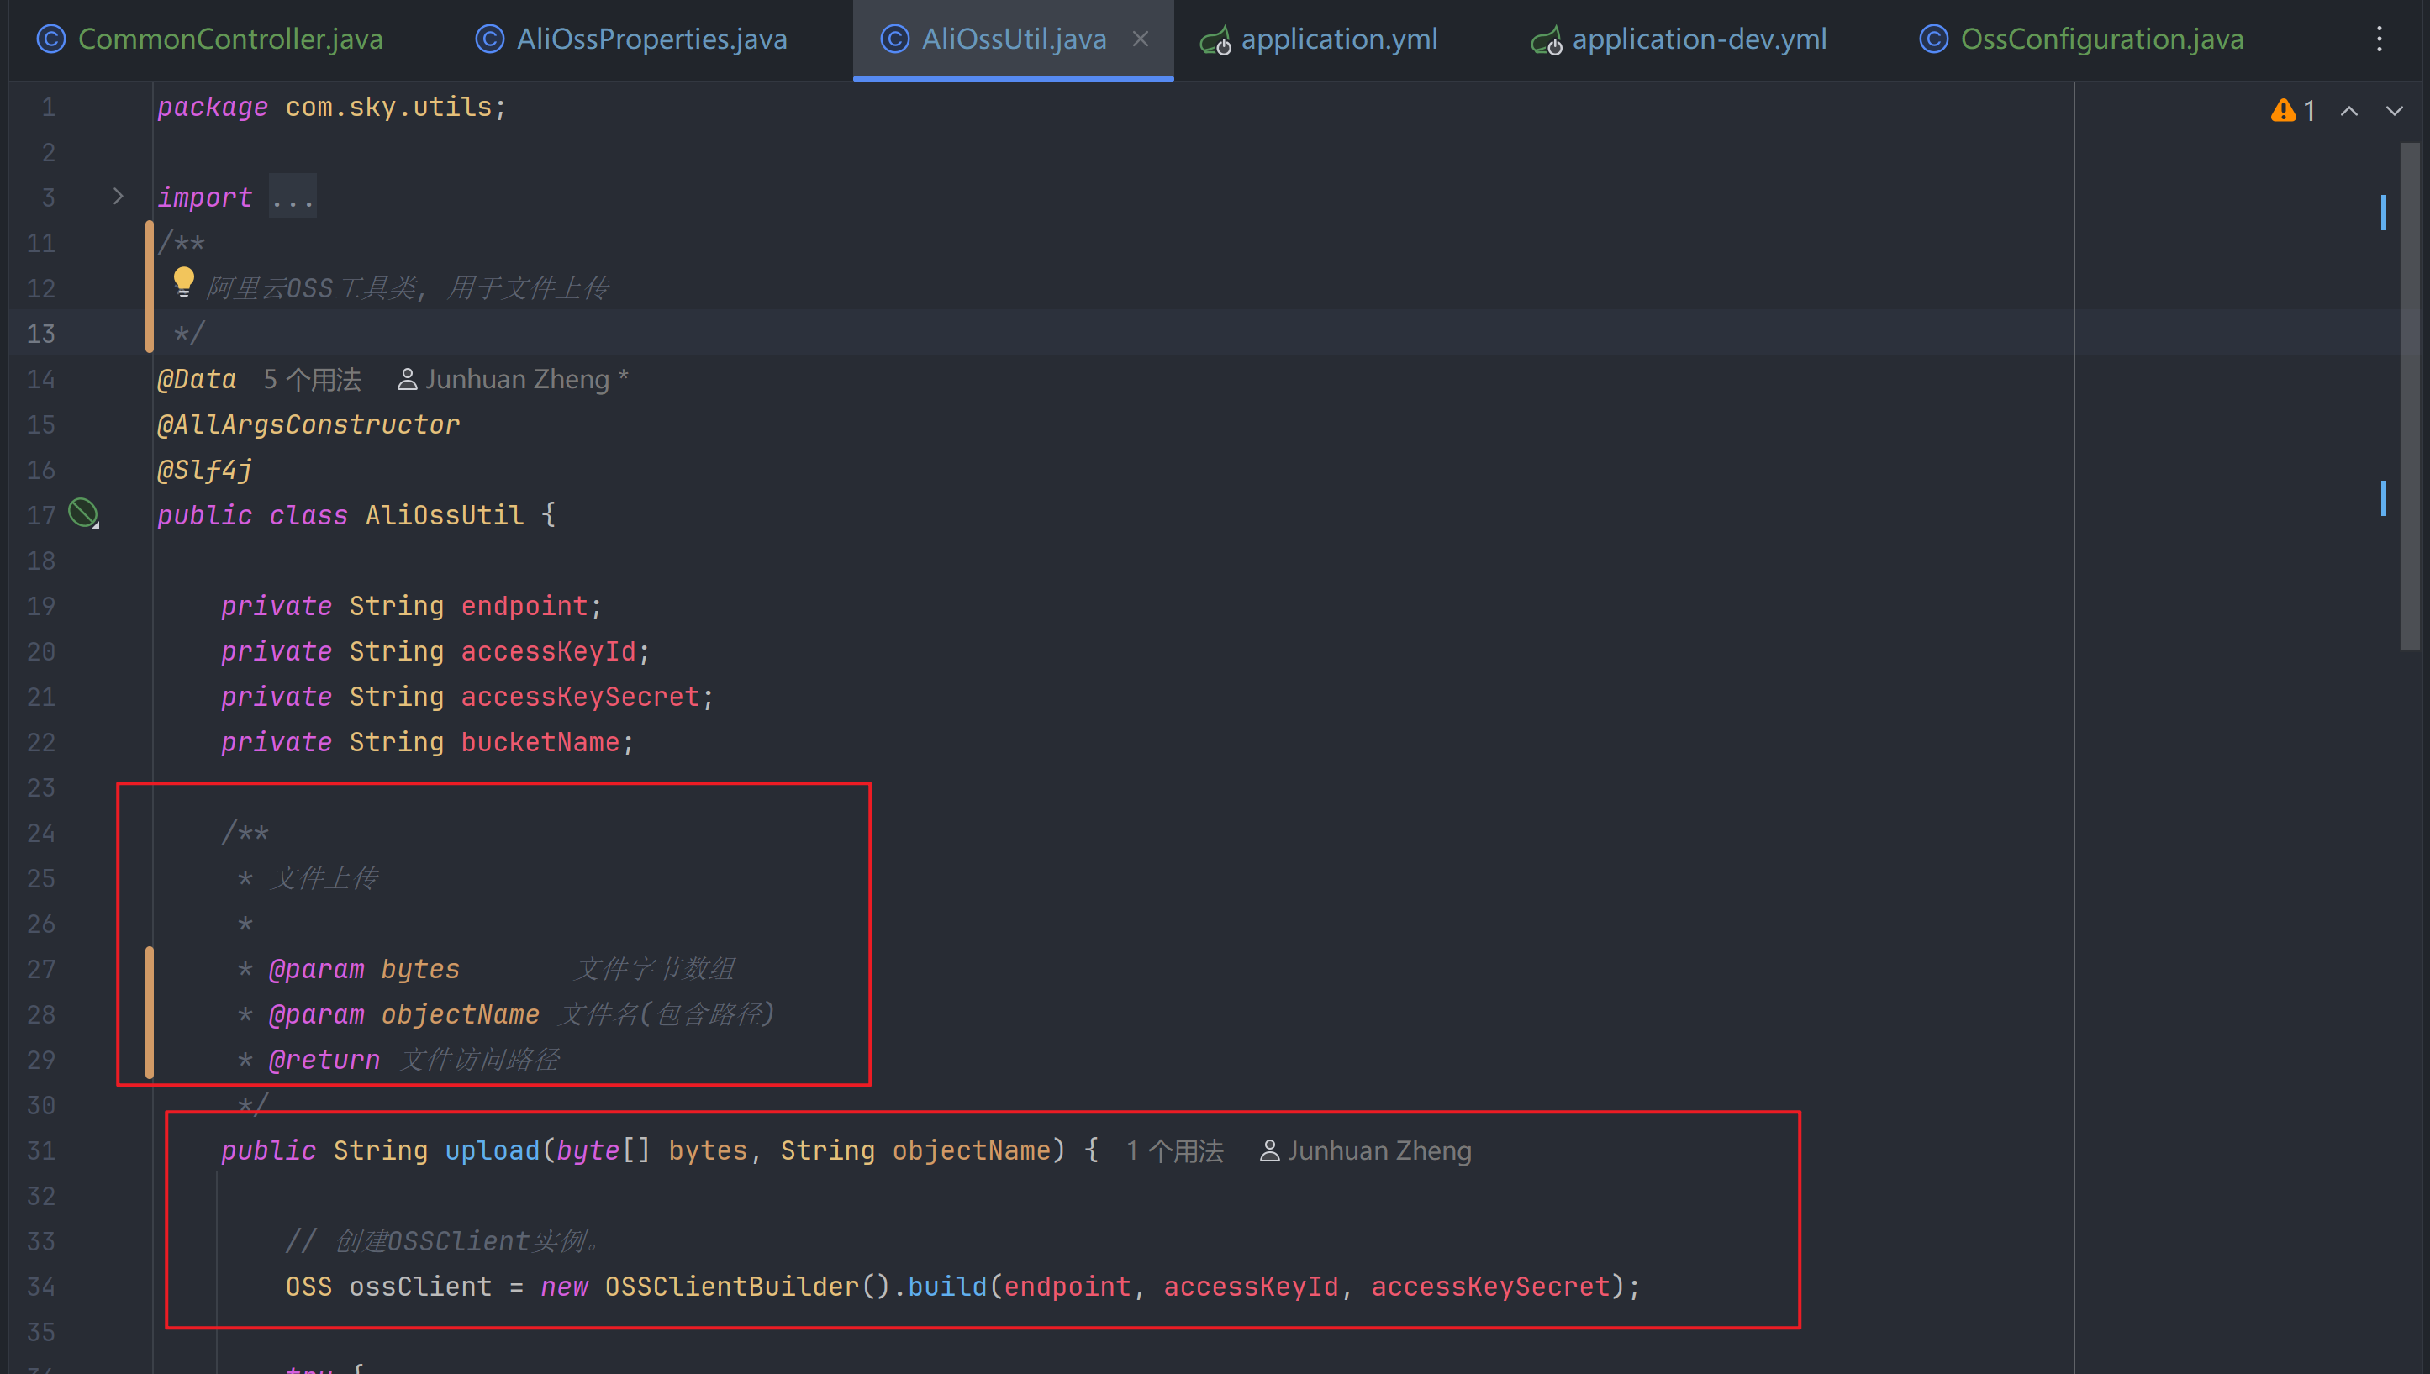The width and height of the screenshot is (2430, 1374).
Task: Click the application.yml tab Spring config icon
Action: click(x=1215, y=40)
